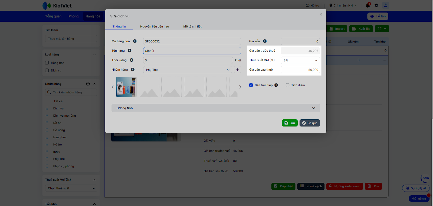This screenshot has height=206, width=433.
Task: Show next images with right arrow
Action: click(x=240, y=87)
